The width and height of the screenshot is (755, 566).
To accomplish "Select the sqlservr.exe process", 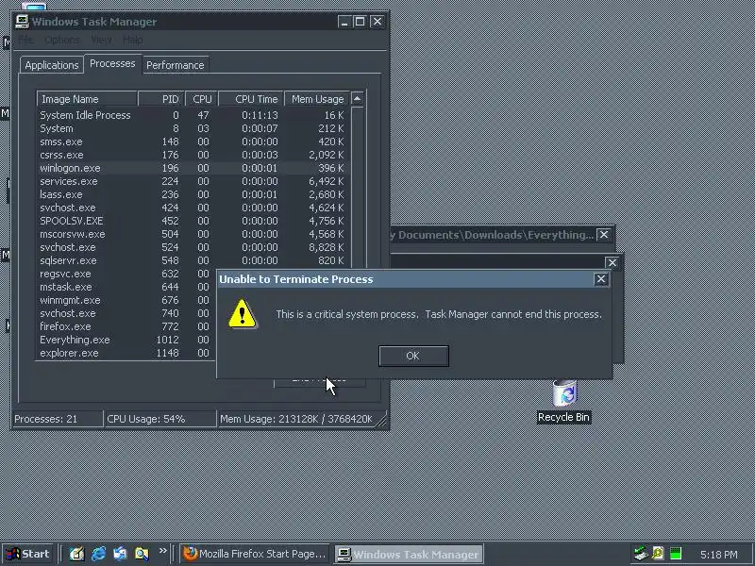I will [x=193, y=260].
